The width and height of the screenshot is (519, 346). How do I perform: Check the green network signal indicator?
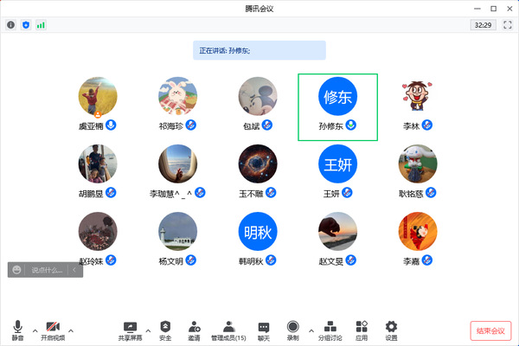pyautogui.click(x=41, y=25)
